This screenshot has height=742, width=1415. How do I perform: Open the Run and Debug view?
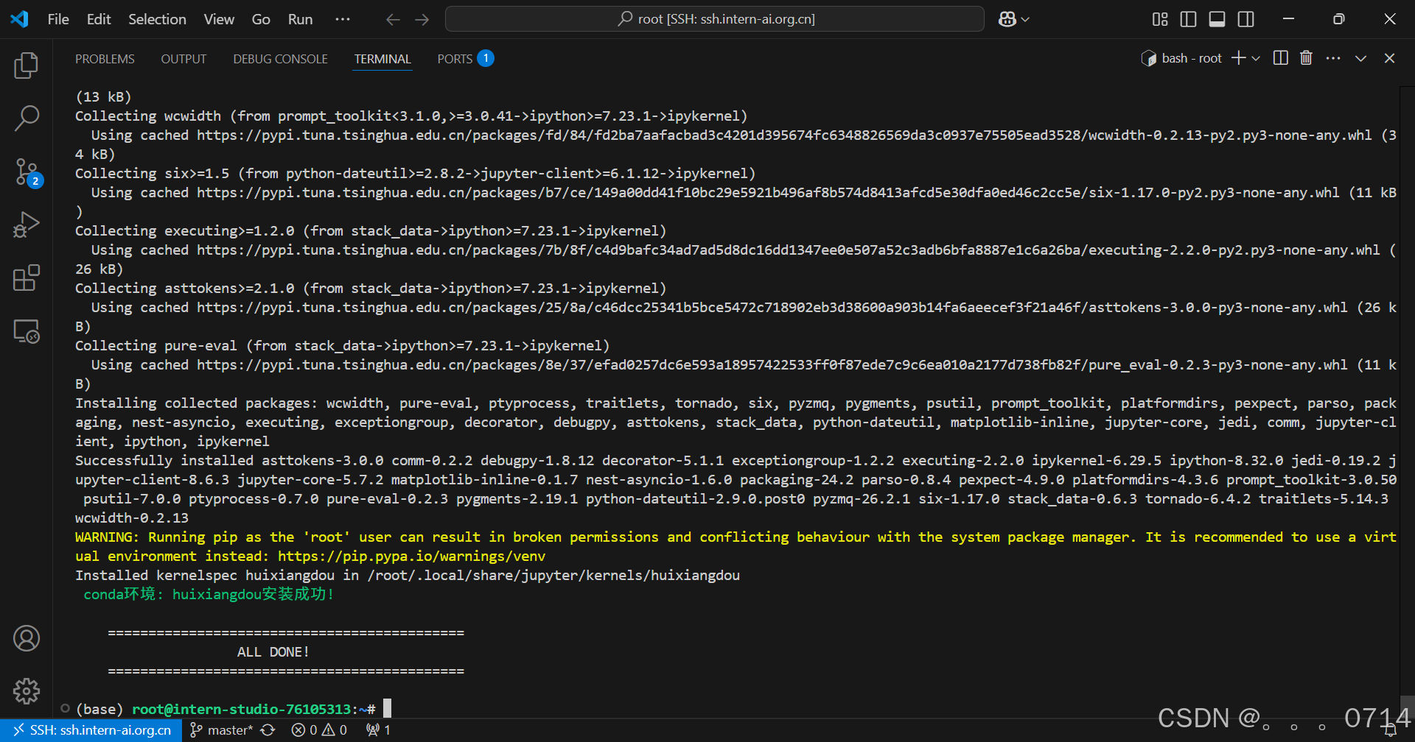pos(26,225)
